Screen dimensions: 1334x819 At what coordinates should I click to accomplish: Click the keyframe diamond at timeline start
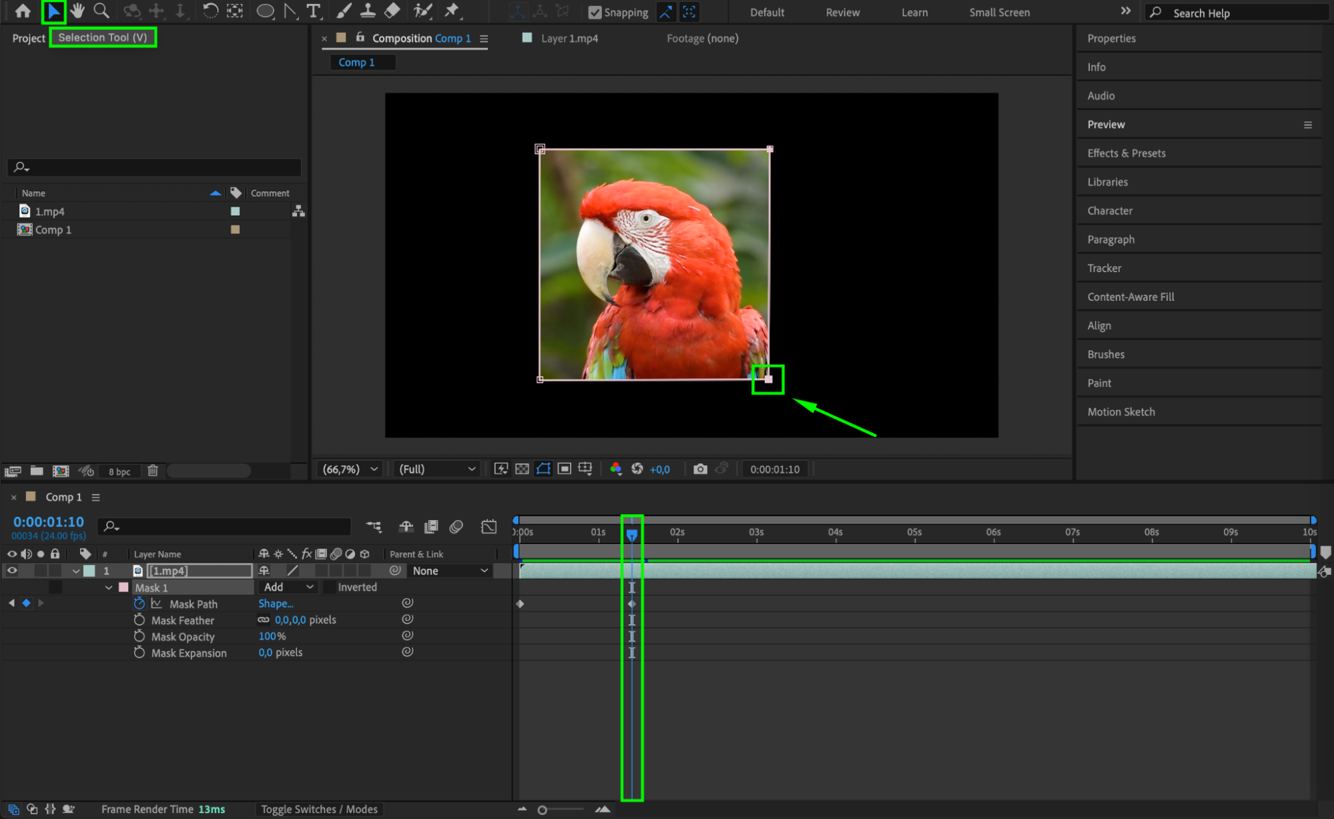[x=520, y=604]
